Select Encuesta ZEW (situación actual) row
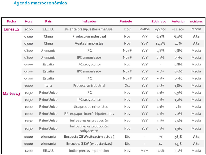The width and height of the screenshot is (206, 155). click(x=89, y=136)
